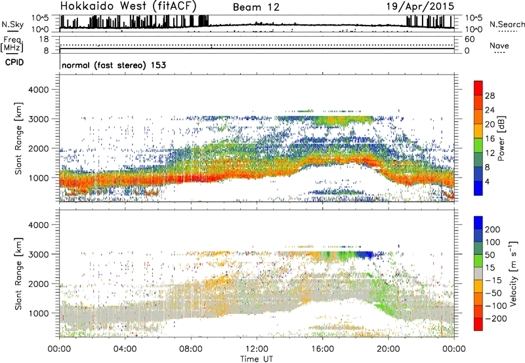Select the "Freq. [MHz]" axis label
Viewport: 525px width, 363px height.
[x=12, y=44]
